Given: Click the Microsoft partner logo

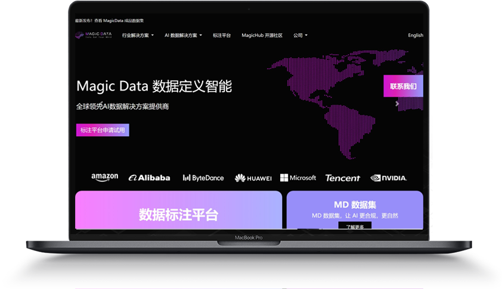Looking at the screenshot, I should coord(298,178).
